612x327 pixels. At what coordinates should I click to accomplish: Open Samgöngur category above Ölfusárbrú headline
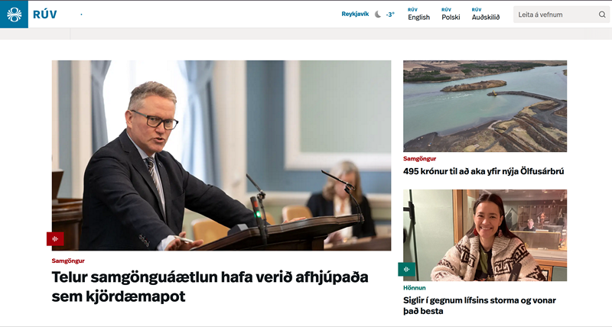tap(419, 159)
